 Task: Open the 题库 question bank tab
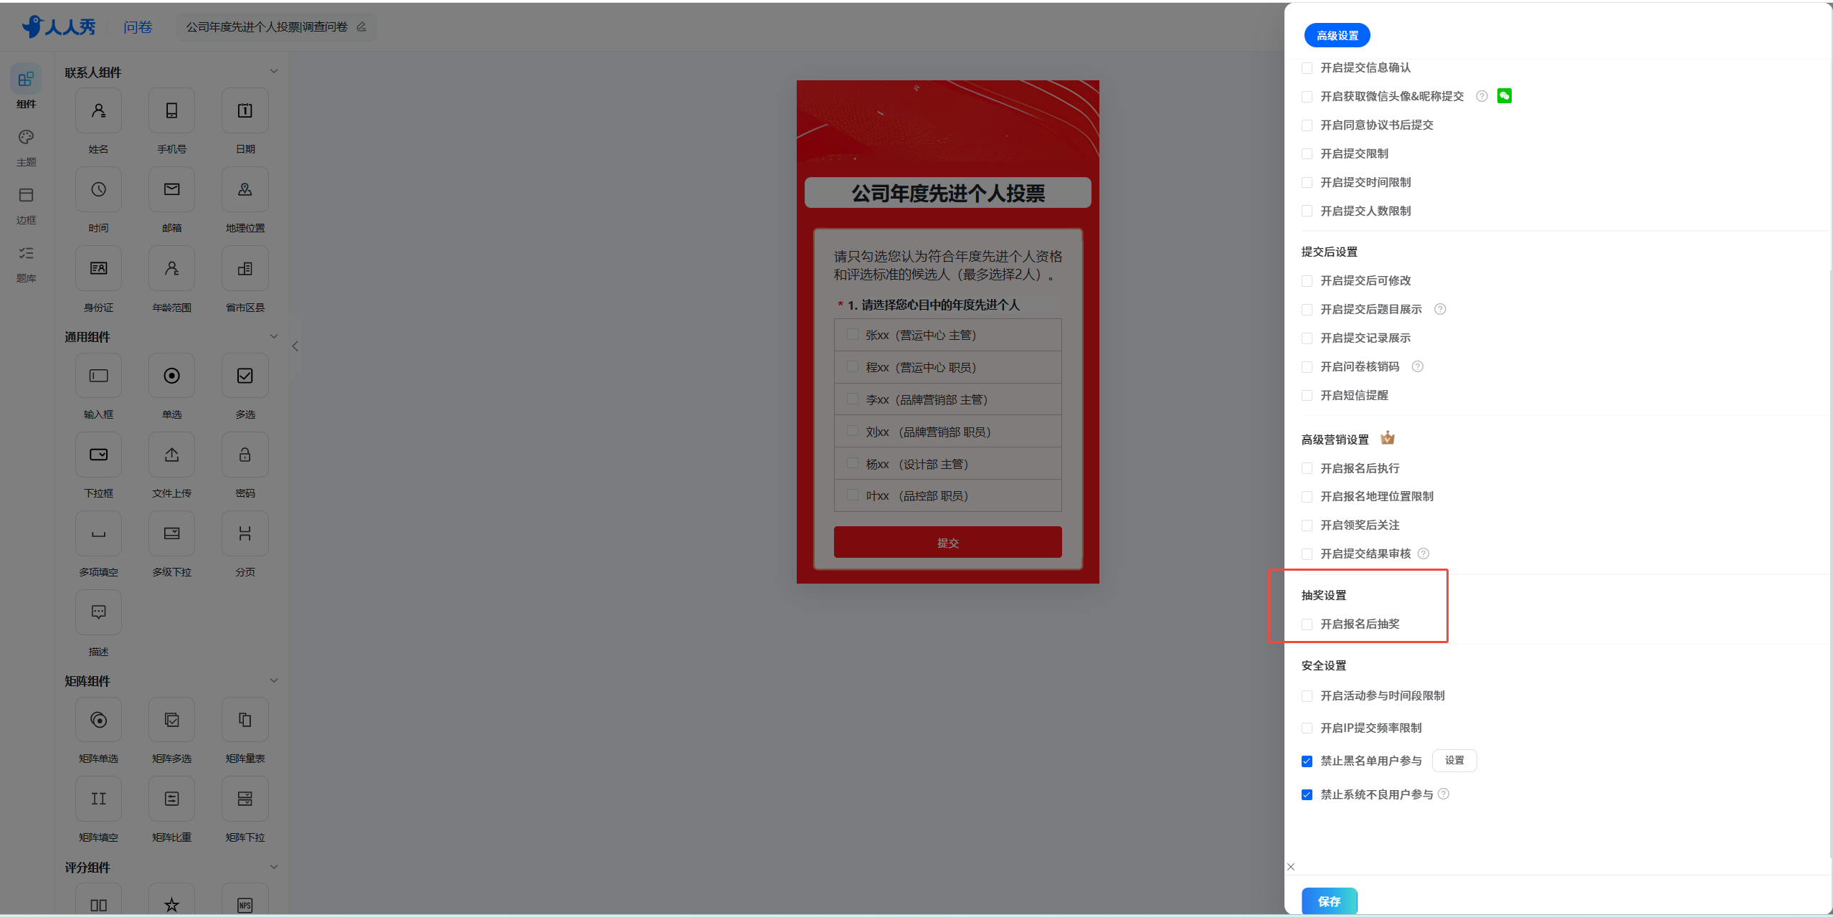(27, 264)
